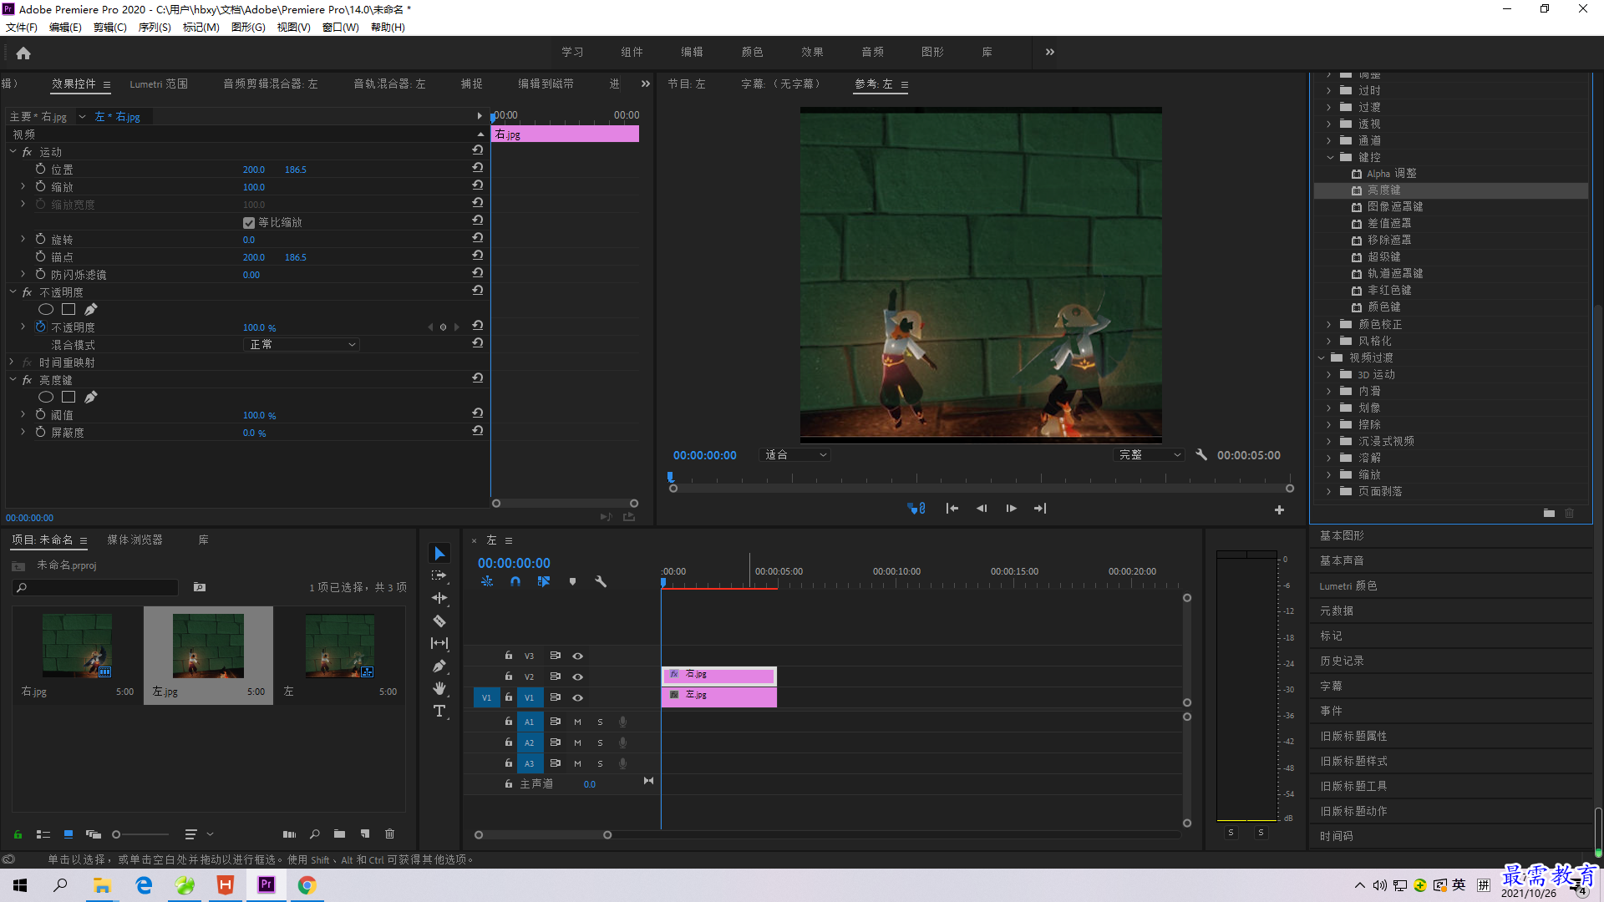Toggle V1 track lock

pos(508,697)
